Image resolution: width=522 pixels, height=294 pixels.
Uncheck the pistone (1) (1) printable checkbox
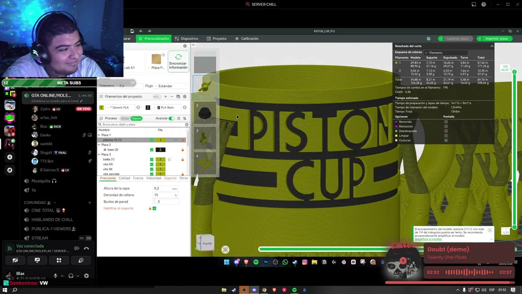pyautogui.click(x=152, y=140)
